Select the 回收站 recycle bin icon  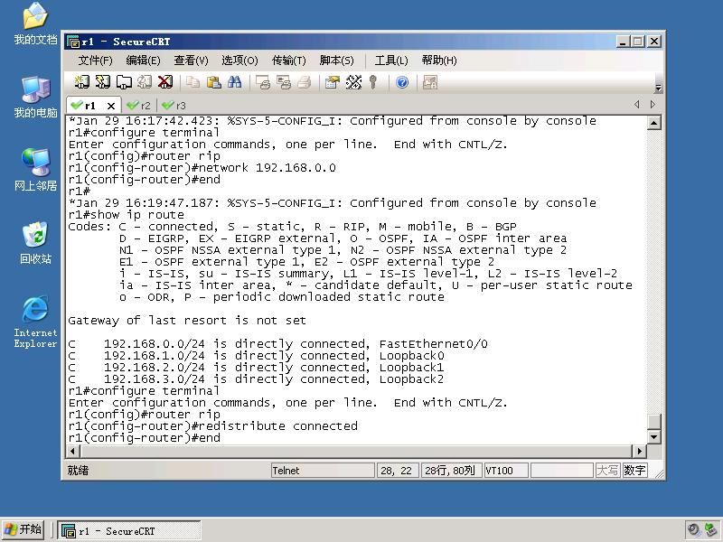(x=35, y=243)
